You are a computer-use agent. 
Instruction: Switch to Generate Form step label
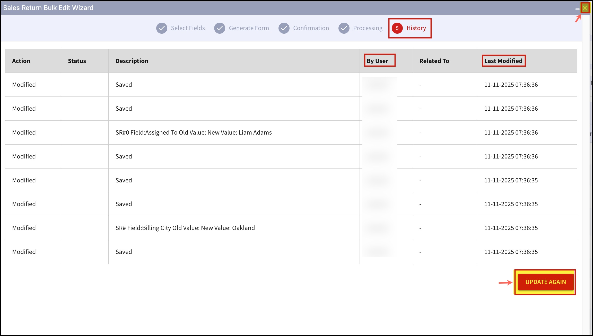point(249,28)
